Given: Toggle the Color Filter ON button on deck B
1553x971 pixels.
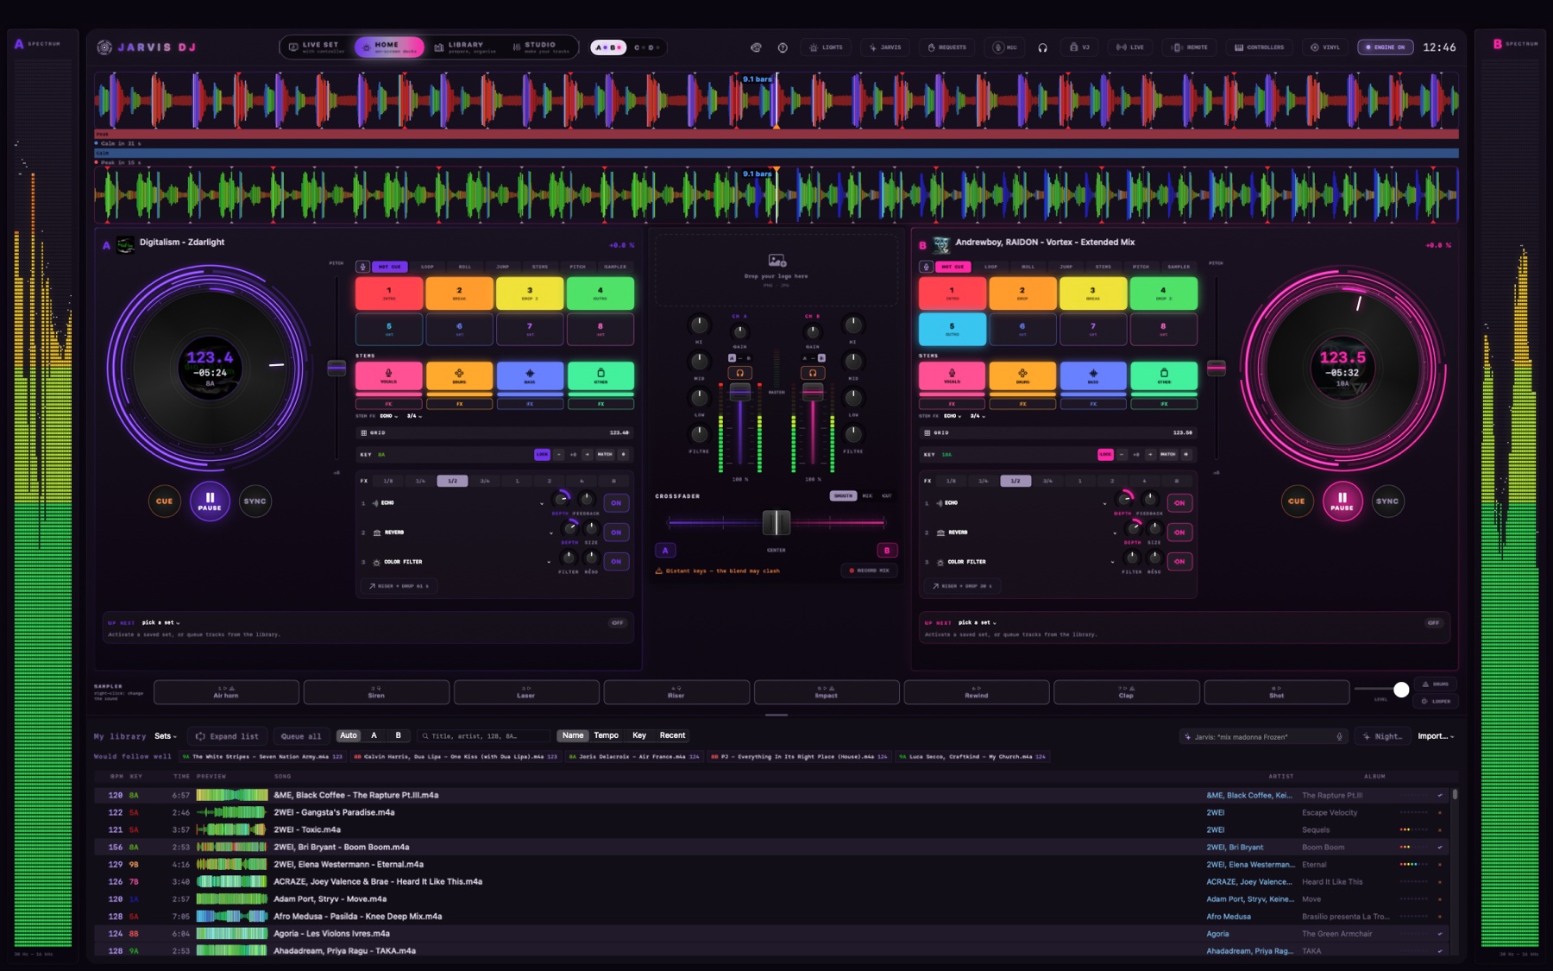Looking at the screenshot, I should point(1179,561).
